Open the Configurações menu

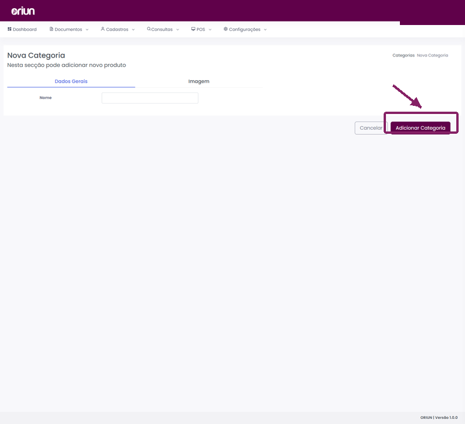245,30
